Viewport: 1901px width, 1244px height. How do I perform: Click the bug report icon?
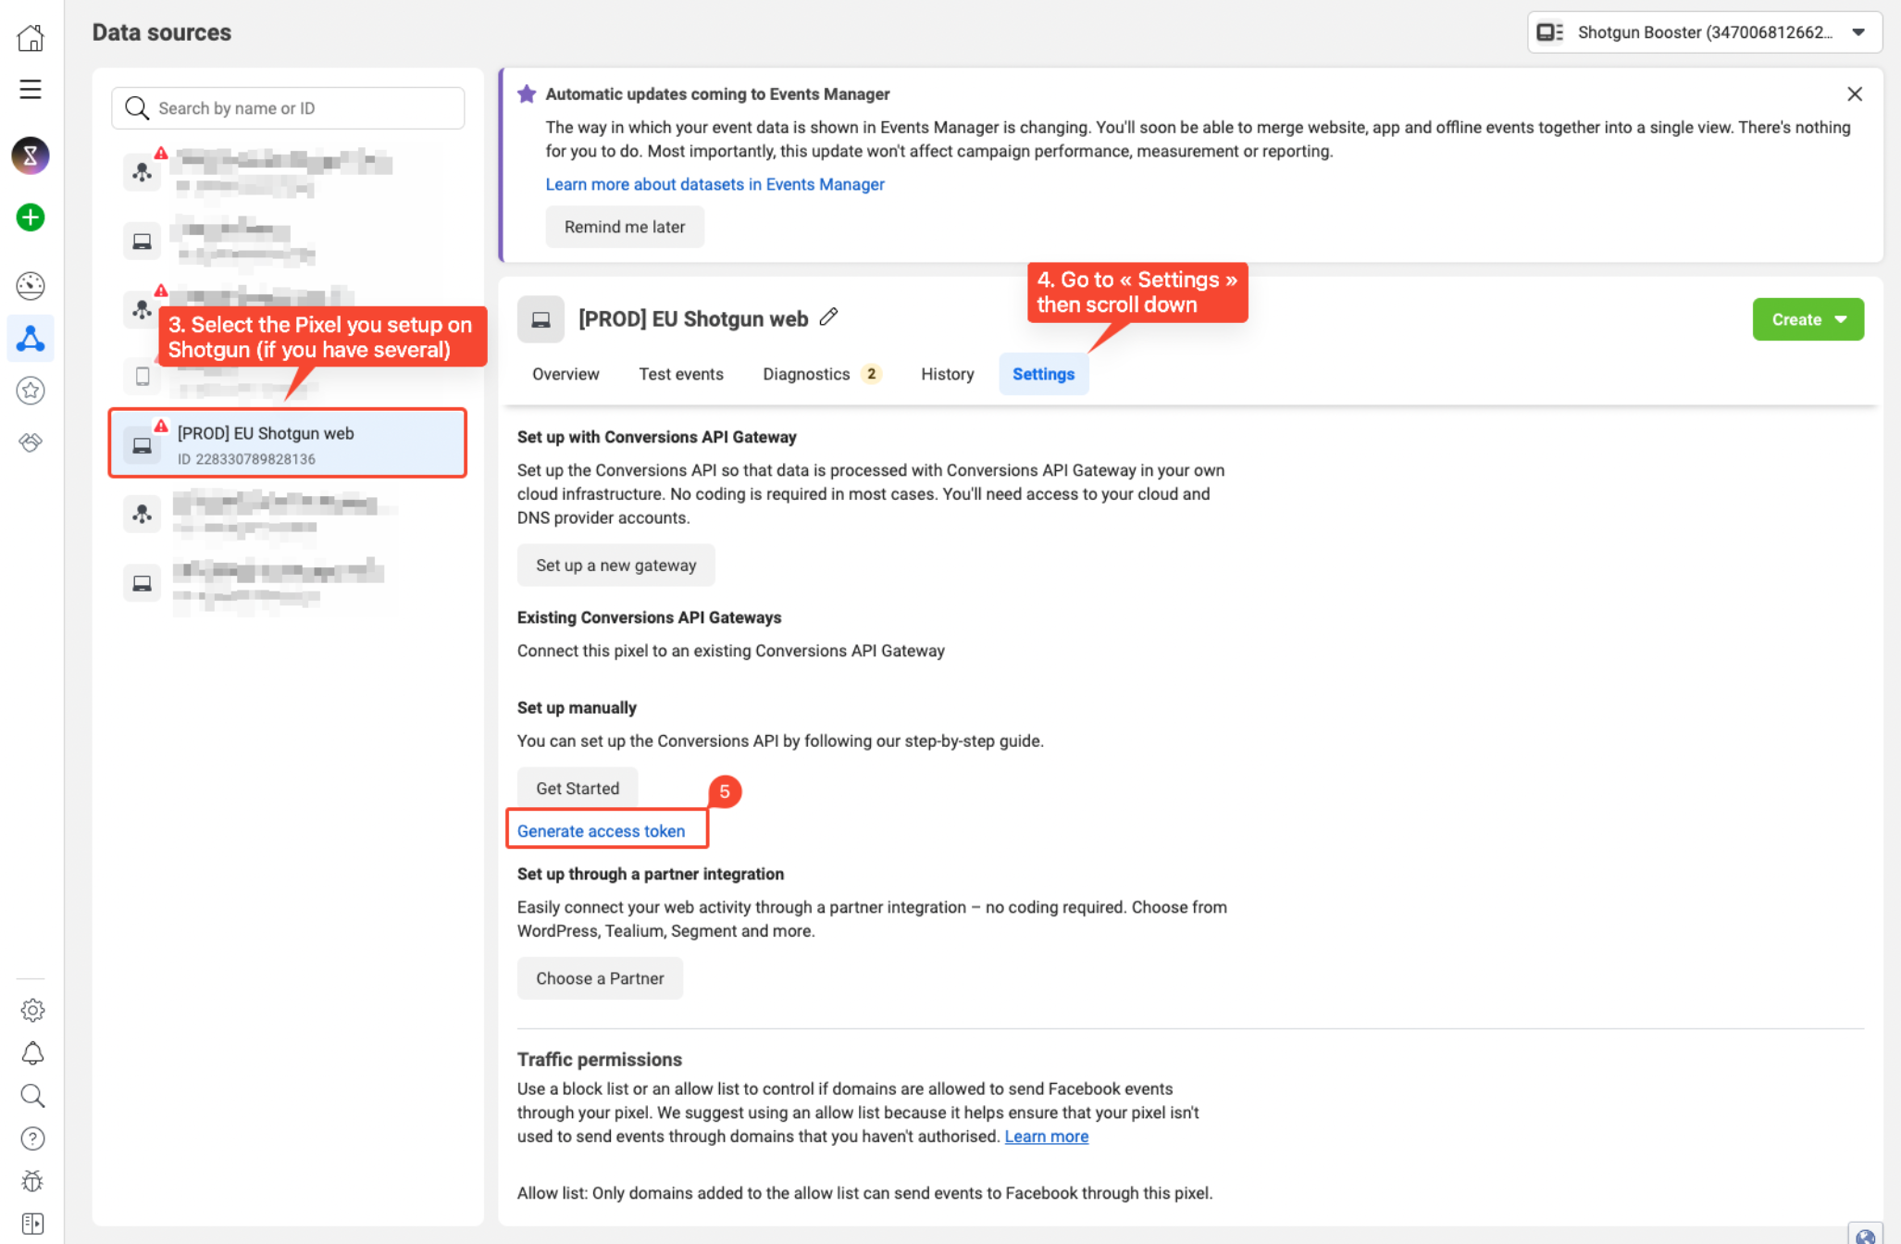point(32,1181)
